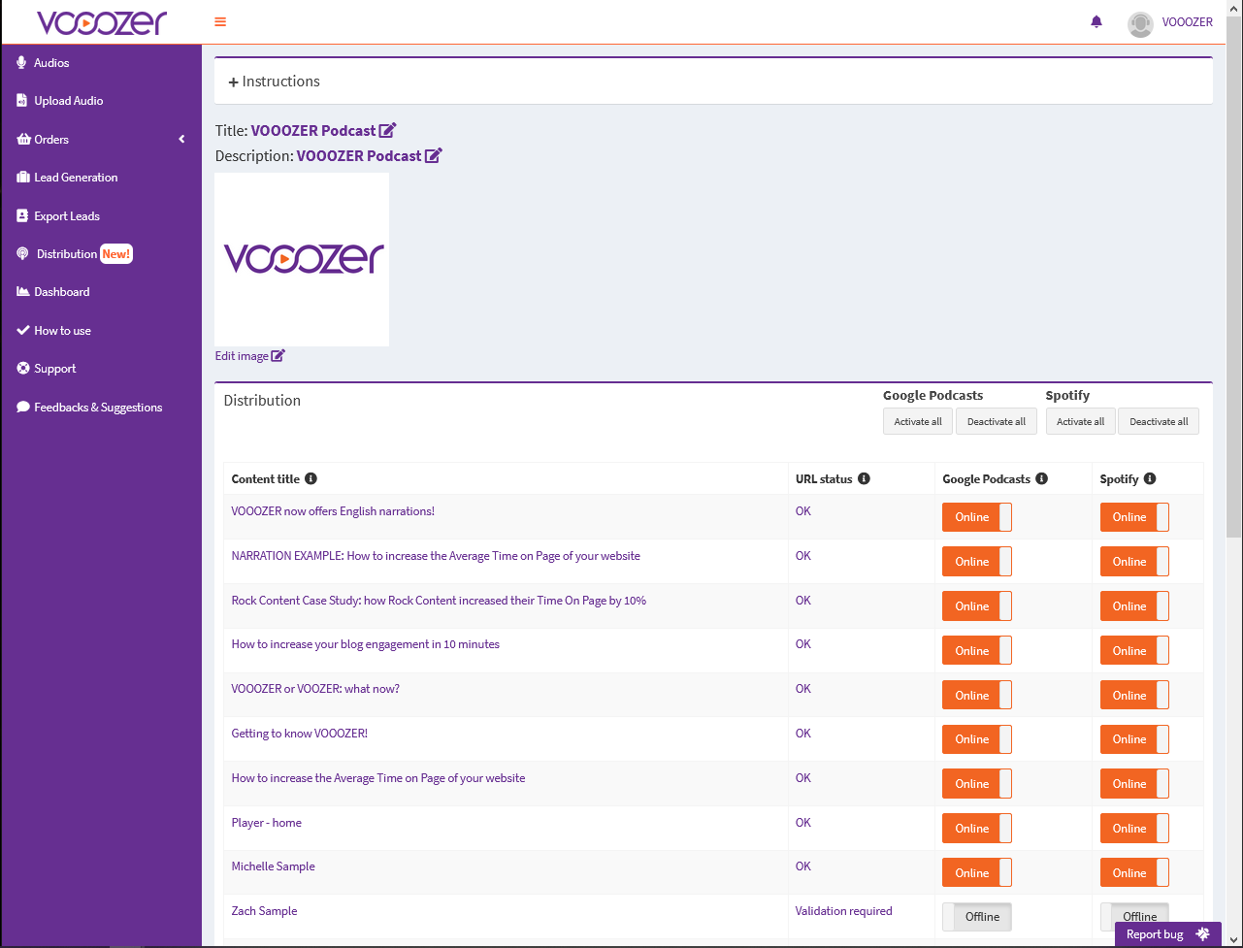Viewport: 1243px width, 948px height.
Task: Click Spotify Activate all button
Action: (1080, 421)
